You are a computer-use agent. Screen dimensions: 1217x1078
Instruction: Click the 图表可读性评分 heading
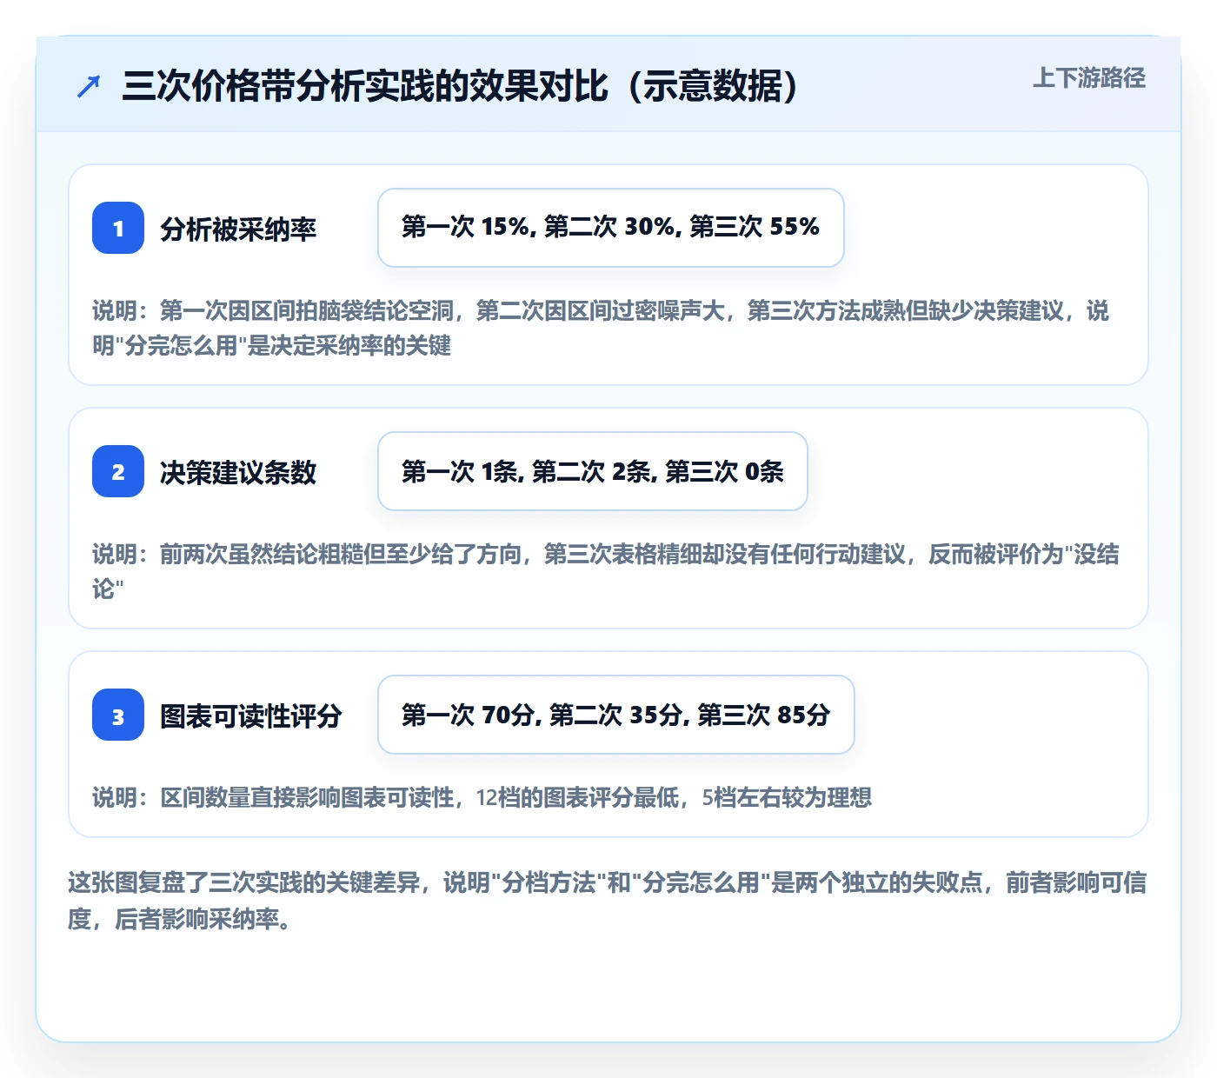pyautogui.click(x=251, y=715)
